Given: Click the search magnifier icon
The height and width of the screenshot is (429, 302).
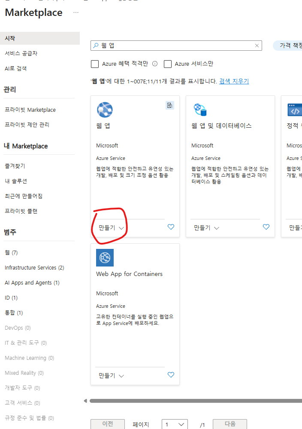Looking at the screenshot, I should pos(96,46).
